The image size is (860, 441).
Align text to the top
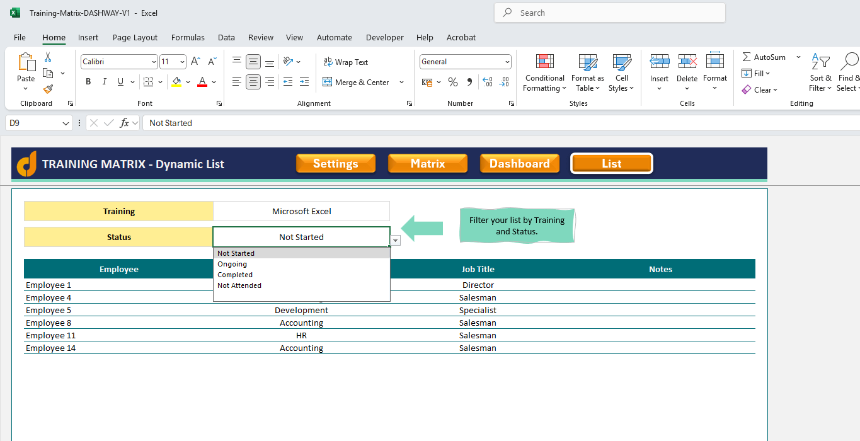click(x=237, y=62)
